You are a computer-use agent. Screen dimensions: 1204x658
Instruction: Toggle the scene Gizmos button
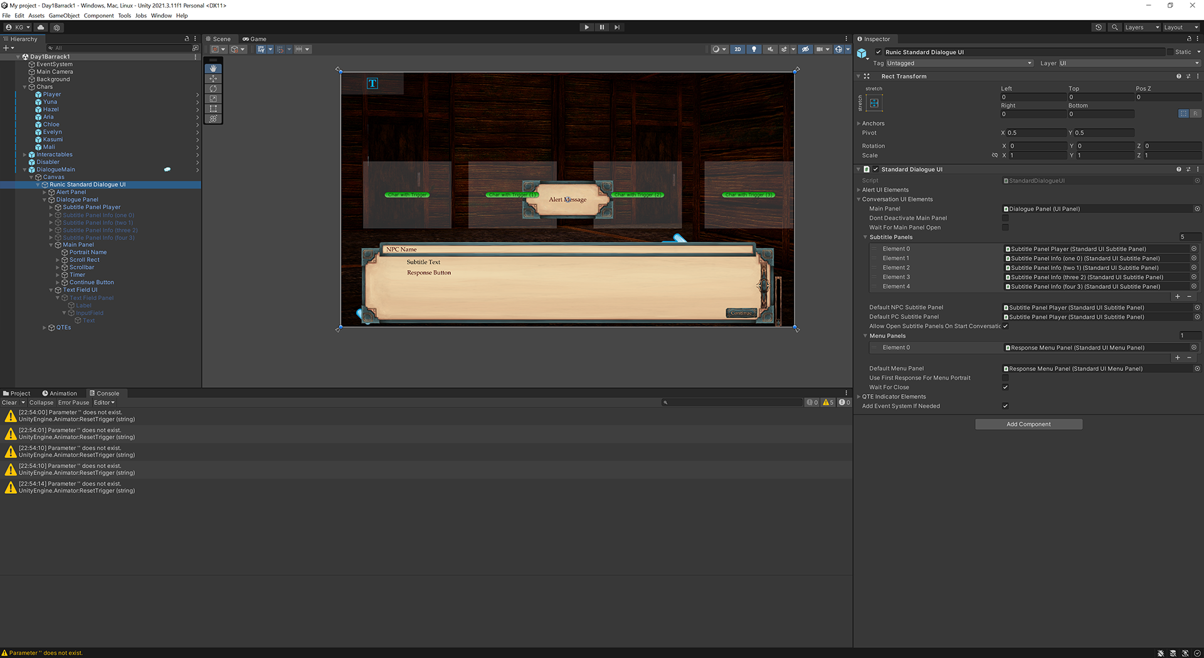point(838,49)
